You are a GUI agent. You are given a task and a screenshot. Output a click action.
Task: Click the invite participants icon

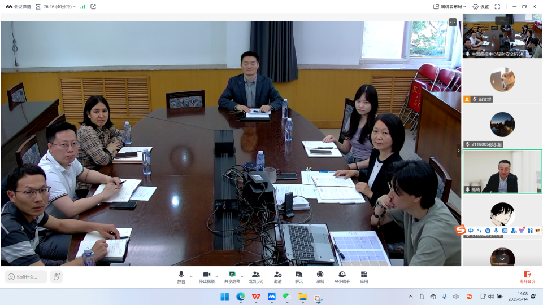coord(277,276)
